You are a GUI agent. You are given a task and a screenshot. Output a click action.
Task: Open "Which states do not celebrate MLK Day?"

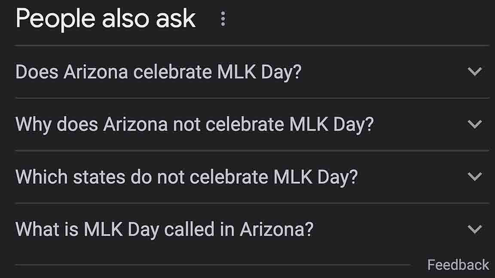(186, 177)
